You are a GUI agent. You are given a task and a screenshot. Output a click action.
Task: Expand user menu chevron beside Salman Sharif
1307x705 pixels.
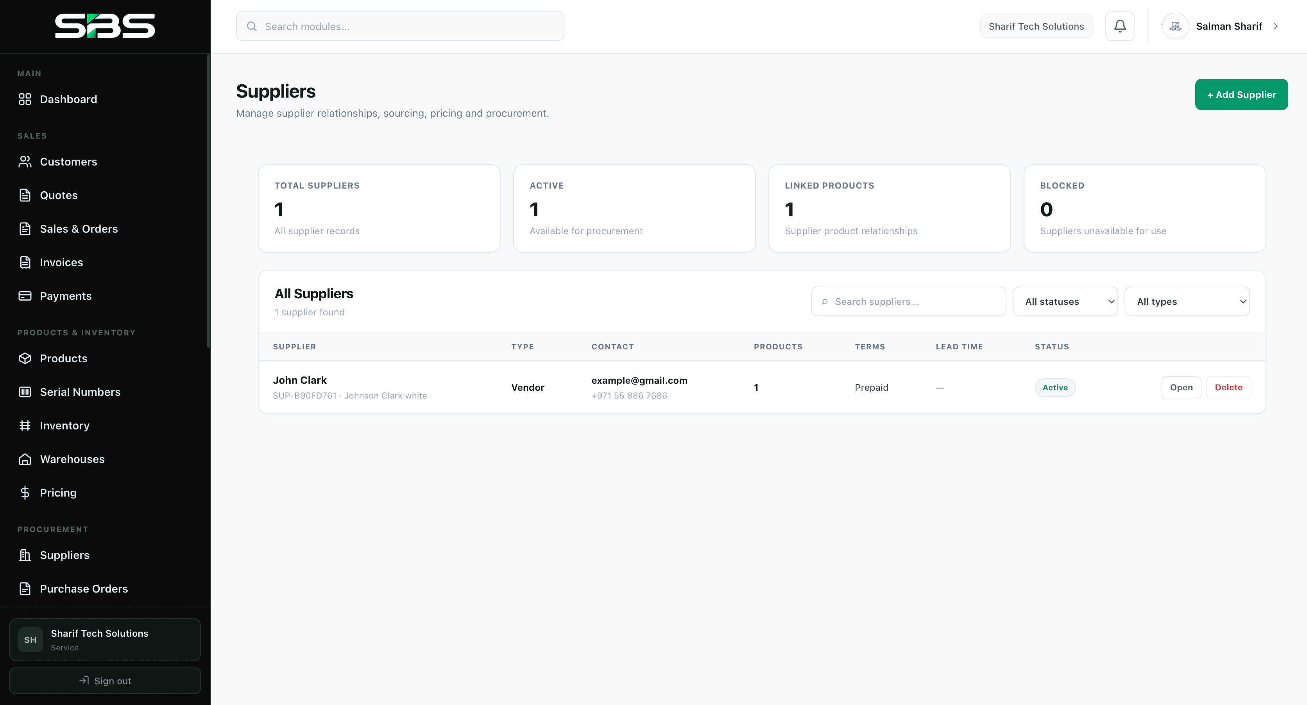tap(1276, 27)
